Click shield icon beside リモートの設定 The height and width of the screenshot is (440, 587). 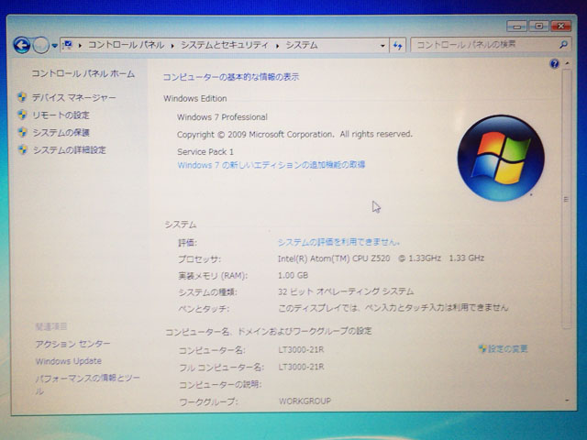coord(22,115)
